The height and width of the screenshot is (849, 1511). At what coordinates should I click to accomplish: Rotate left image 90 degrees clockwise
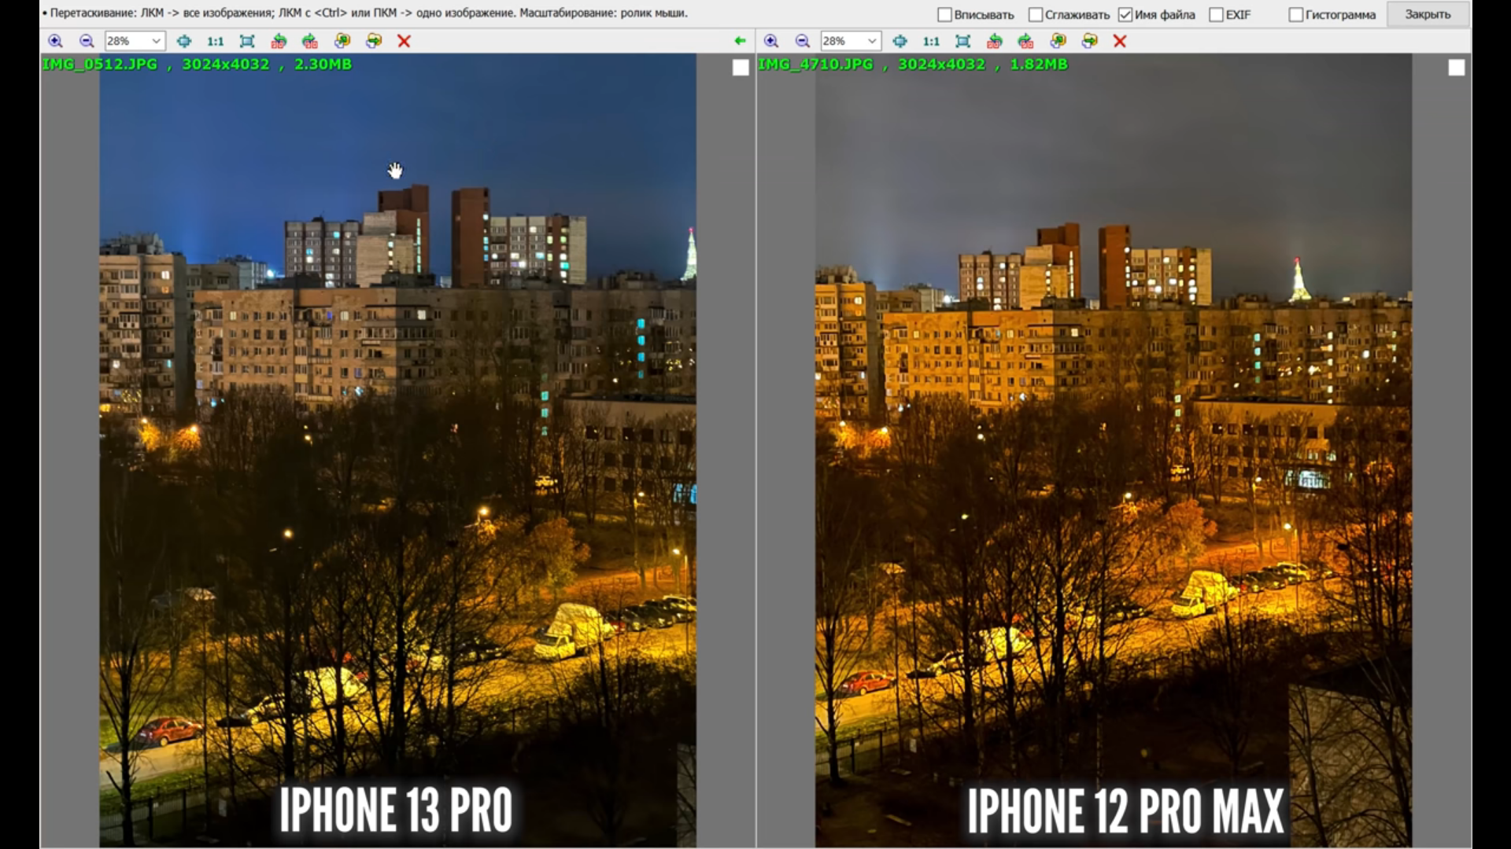tap(310, 41)
